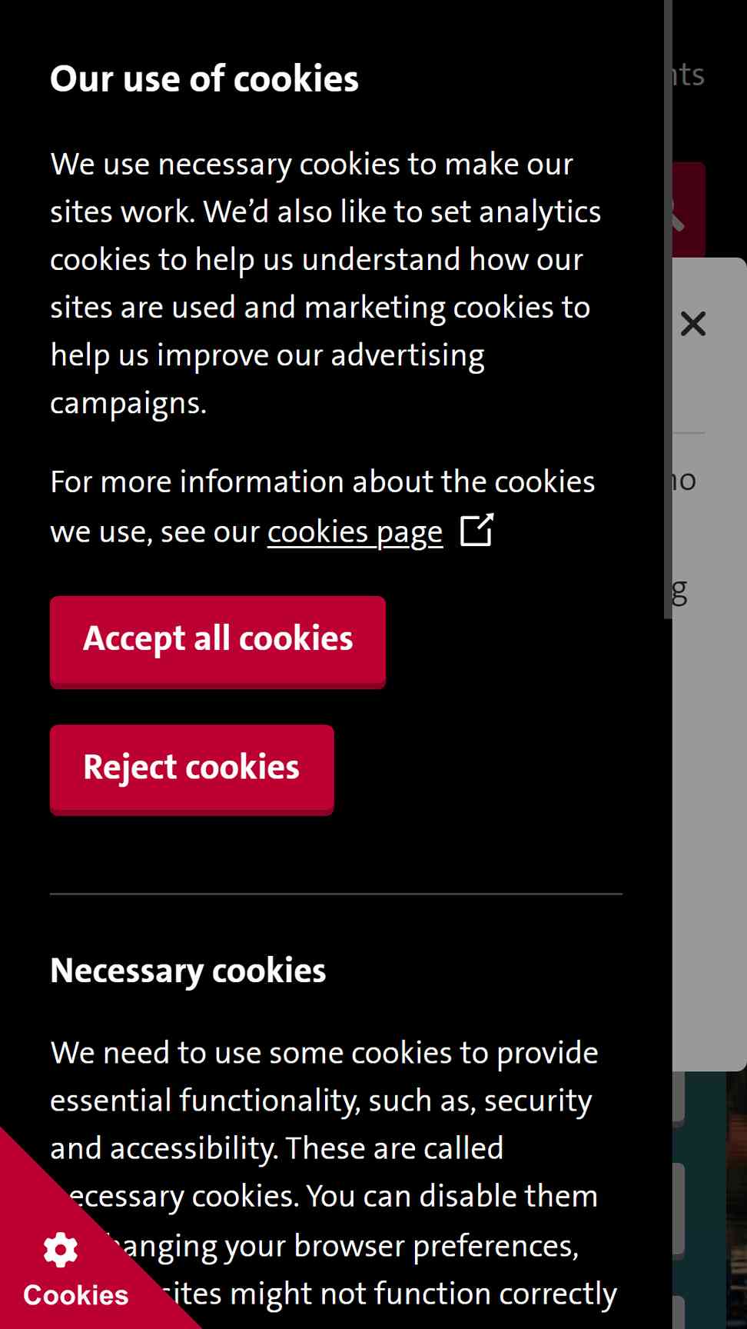The height and width of the screenshot is (1329, 747).
Task: Click the topmost dimmed field below the grey popup
Action: click(679, 1099)
